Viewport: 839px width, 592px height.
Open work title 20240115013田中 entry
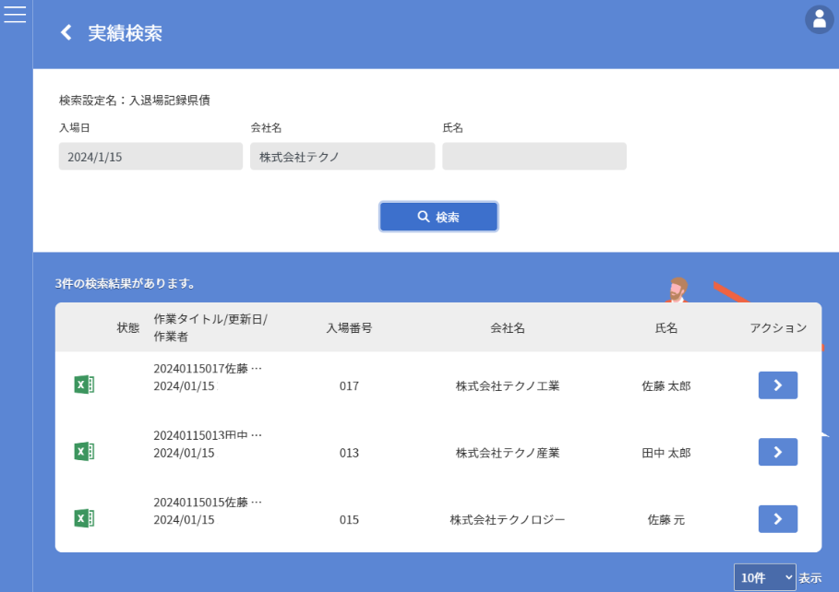tap(208, 435)
